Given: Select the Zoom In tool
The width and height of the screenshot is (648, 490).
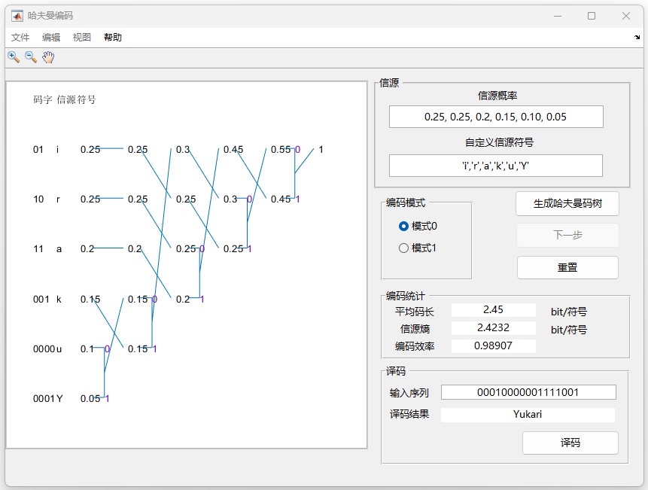Looking at the screenshot, I should tap(14, 57).
